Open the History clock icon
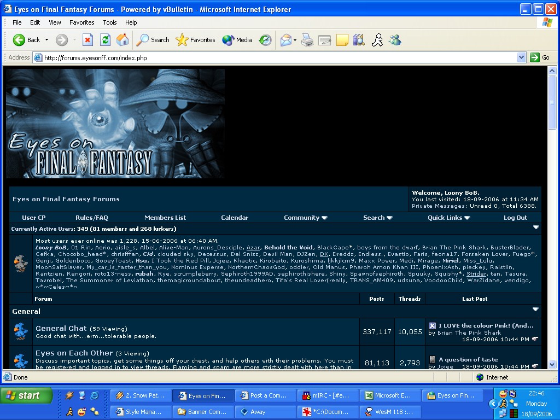The image size is (560, 420). (x=265, y=39)
